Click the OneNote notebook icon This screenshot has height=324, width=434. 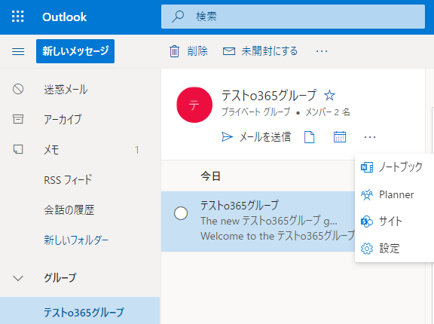367,167
